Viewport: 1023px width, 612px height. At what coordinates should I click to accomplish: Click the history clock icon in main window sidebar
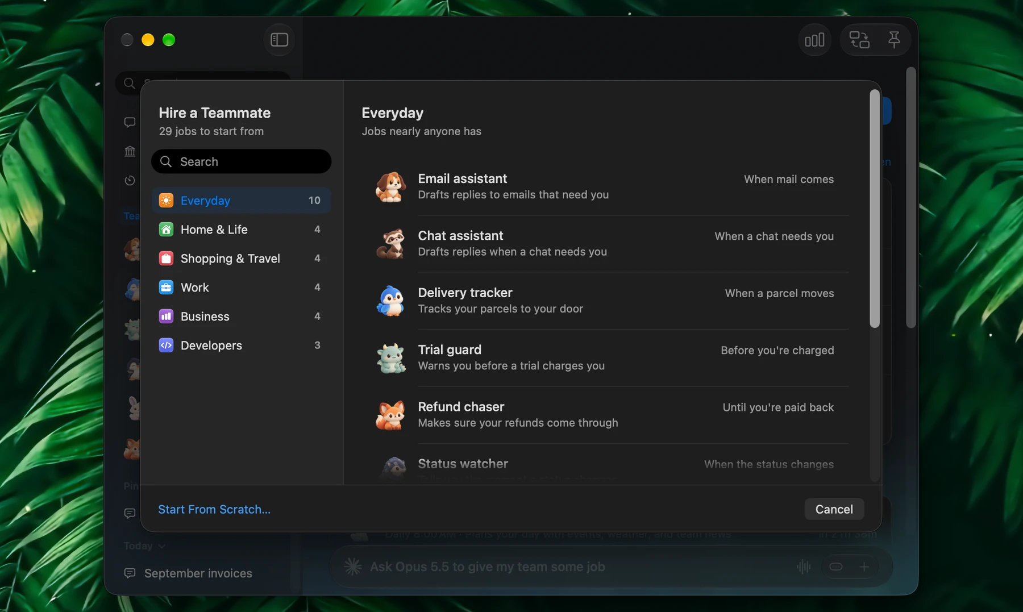point(130,180)
